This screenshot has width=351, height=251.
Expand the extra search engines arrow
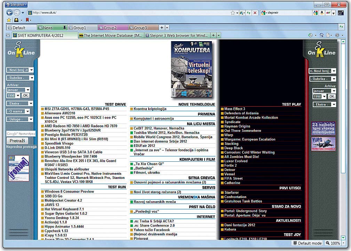[333, 13]
